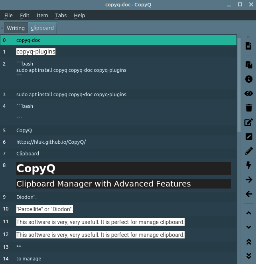Click the edit item square-pen icon
Image resolution: width=256 pixels, height=264 pixels.
click(x=249, y=122)
